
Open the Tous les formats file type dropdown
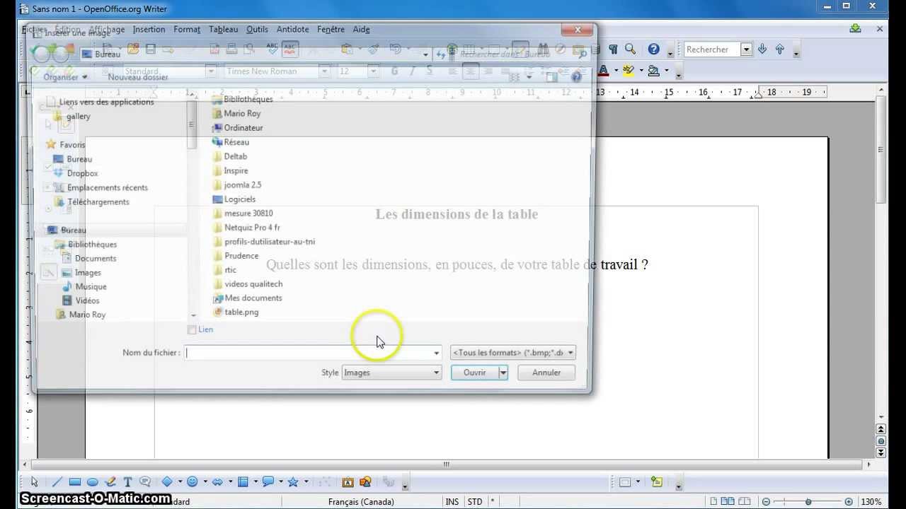(x=511, y=352)
